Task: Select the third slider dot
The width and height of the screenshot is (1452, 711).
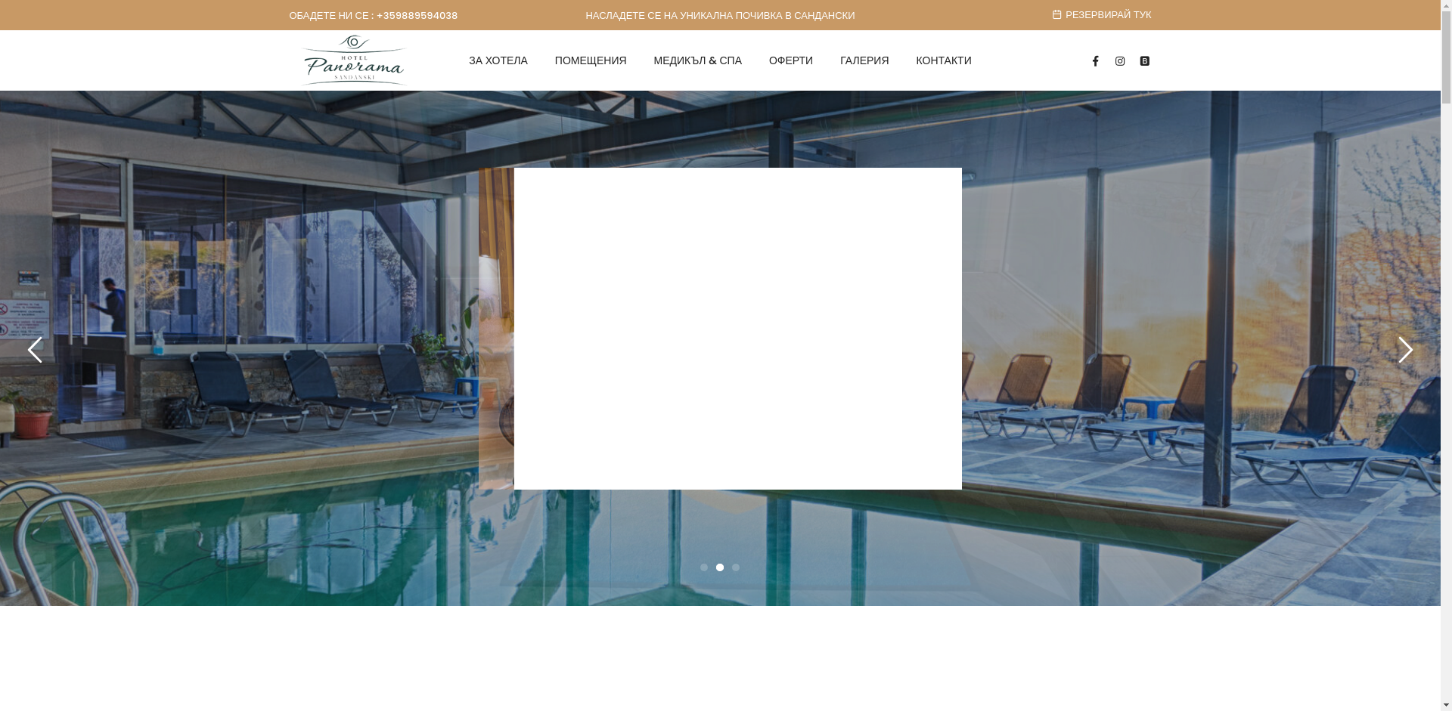Action: point(736,567)
